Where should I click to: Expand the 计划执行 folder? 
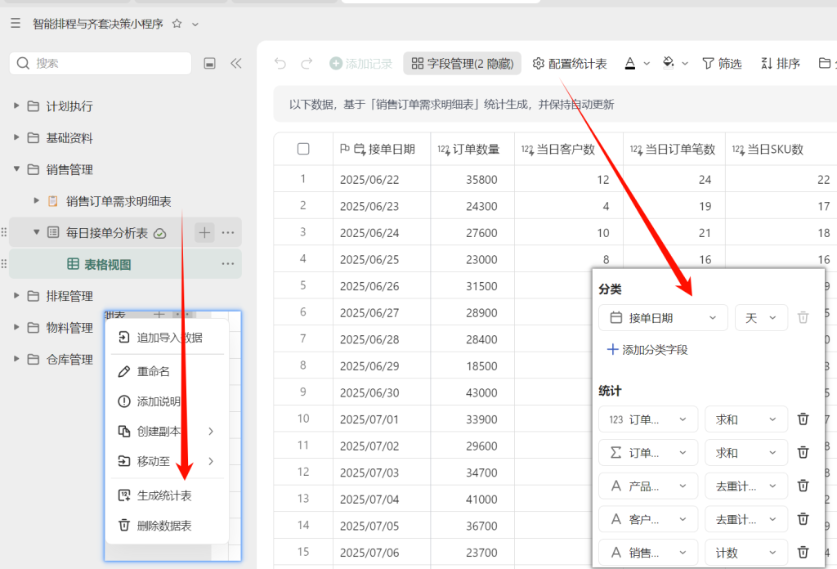pos(16,105)
